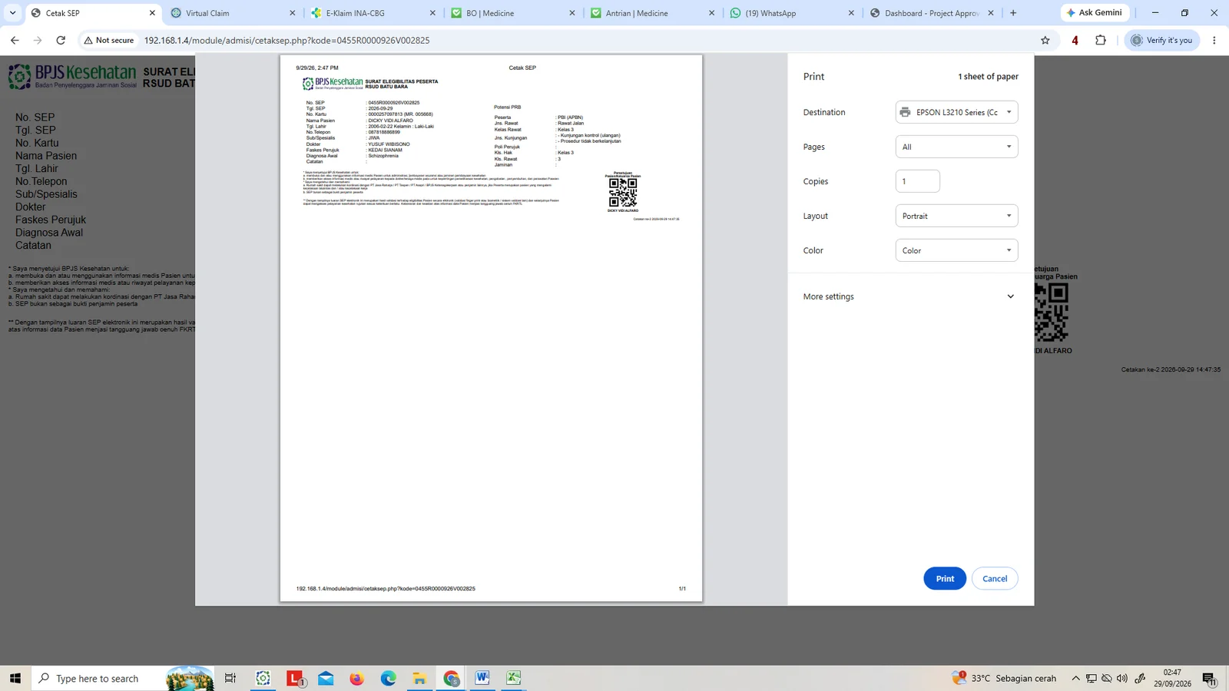Cancel the print dialog
Image resolution: width=1229 pixels, height=691 pixels.
(x=994, y=578)
